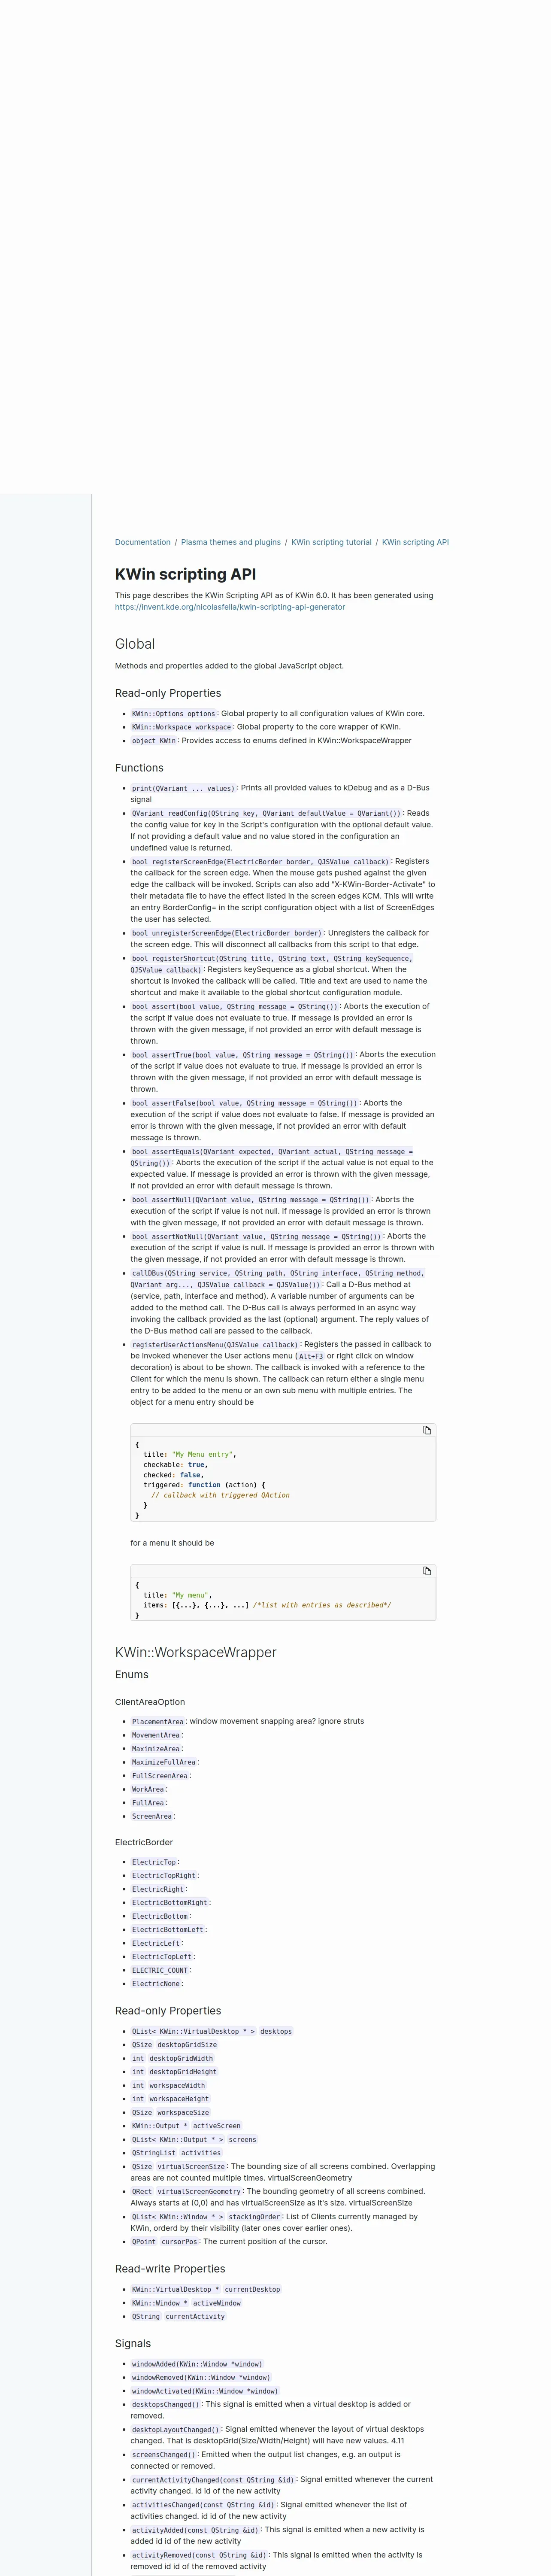Click the screensChanged() signal
Screen dimensions: 551x2576
click(x=164, y=2454)
